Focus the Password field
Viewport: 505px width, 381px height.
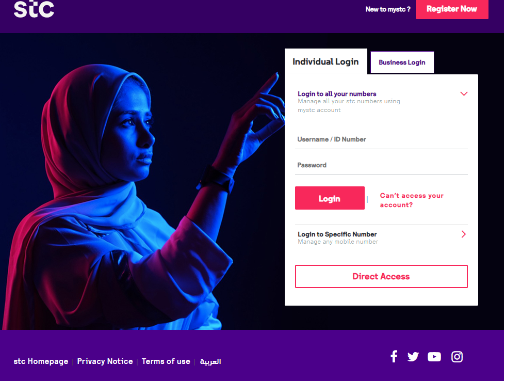[381, 165]
